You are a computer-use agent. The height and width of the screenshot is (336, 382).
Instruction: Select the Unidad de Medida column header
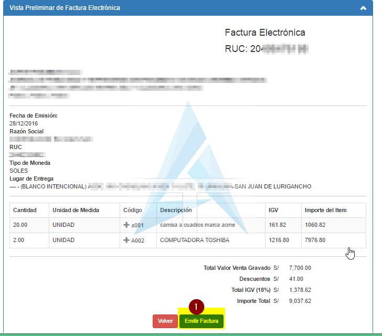point(76,210)
